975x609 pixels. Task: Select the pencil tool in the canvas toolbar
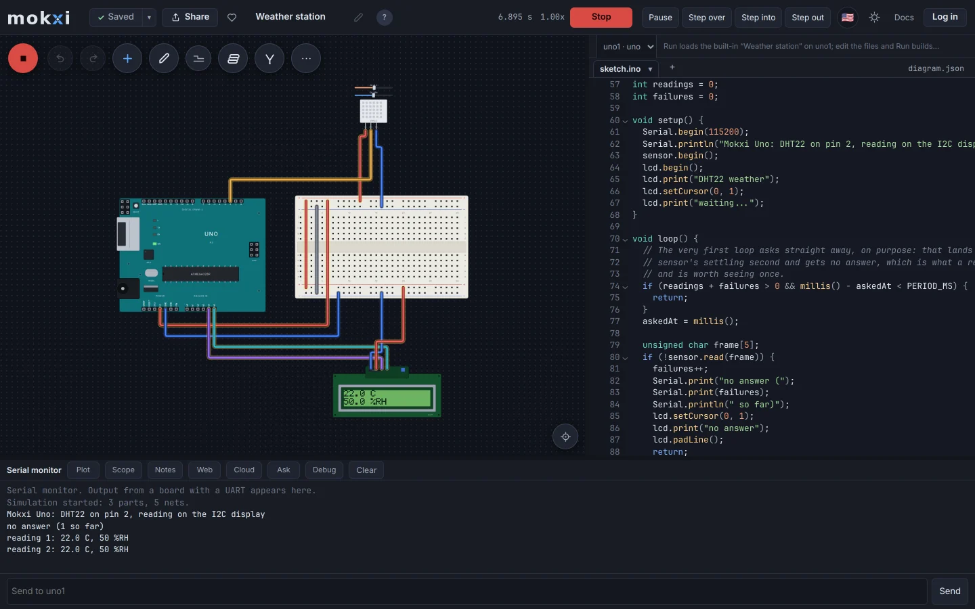click(164, 58)
